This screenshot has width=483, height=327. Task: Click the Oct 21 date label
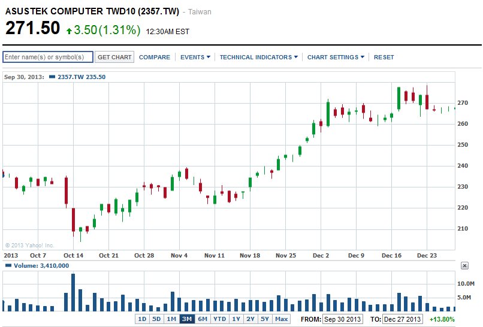click(x=108, y=255)
